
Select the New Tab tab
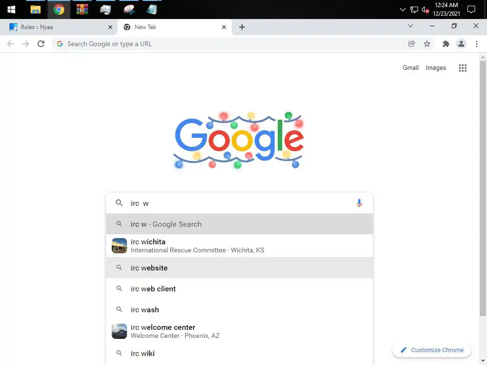pos(175,27)
